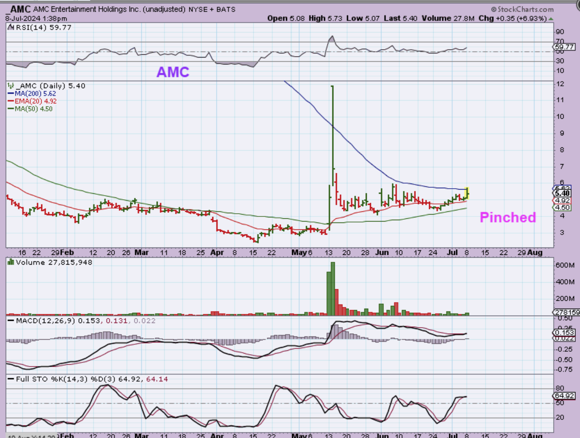Click the Volume 27,815,948 panel label
This screenshot has height=438, width=580.
(54, 262)
